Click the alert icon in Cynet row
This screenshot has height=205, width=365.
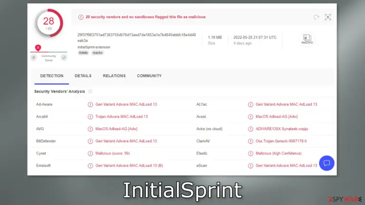tap(90, 153)
